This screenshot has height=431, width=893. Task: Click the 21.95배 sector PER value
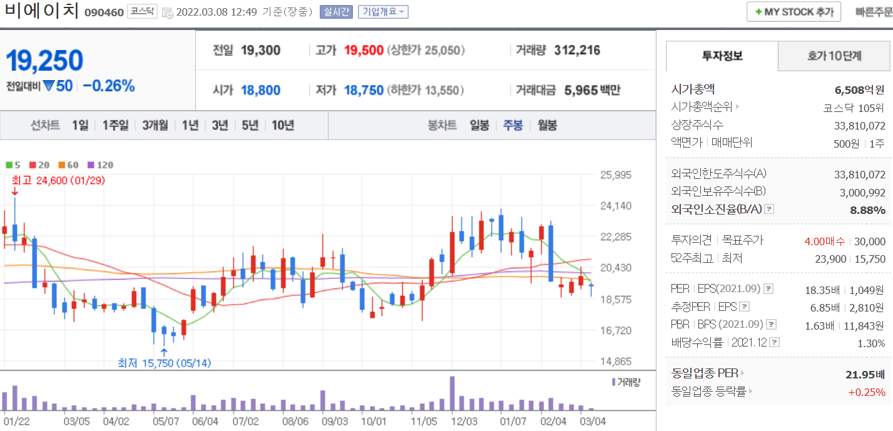(x=865, y=374)
